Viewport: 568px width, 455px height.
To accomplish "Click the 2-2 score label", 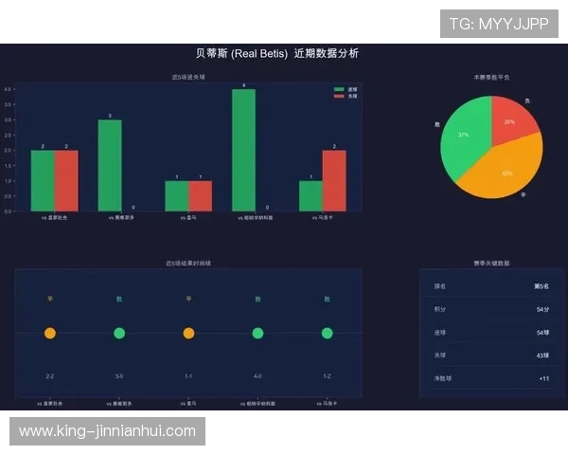I will [x=50, y=376].
